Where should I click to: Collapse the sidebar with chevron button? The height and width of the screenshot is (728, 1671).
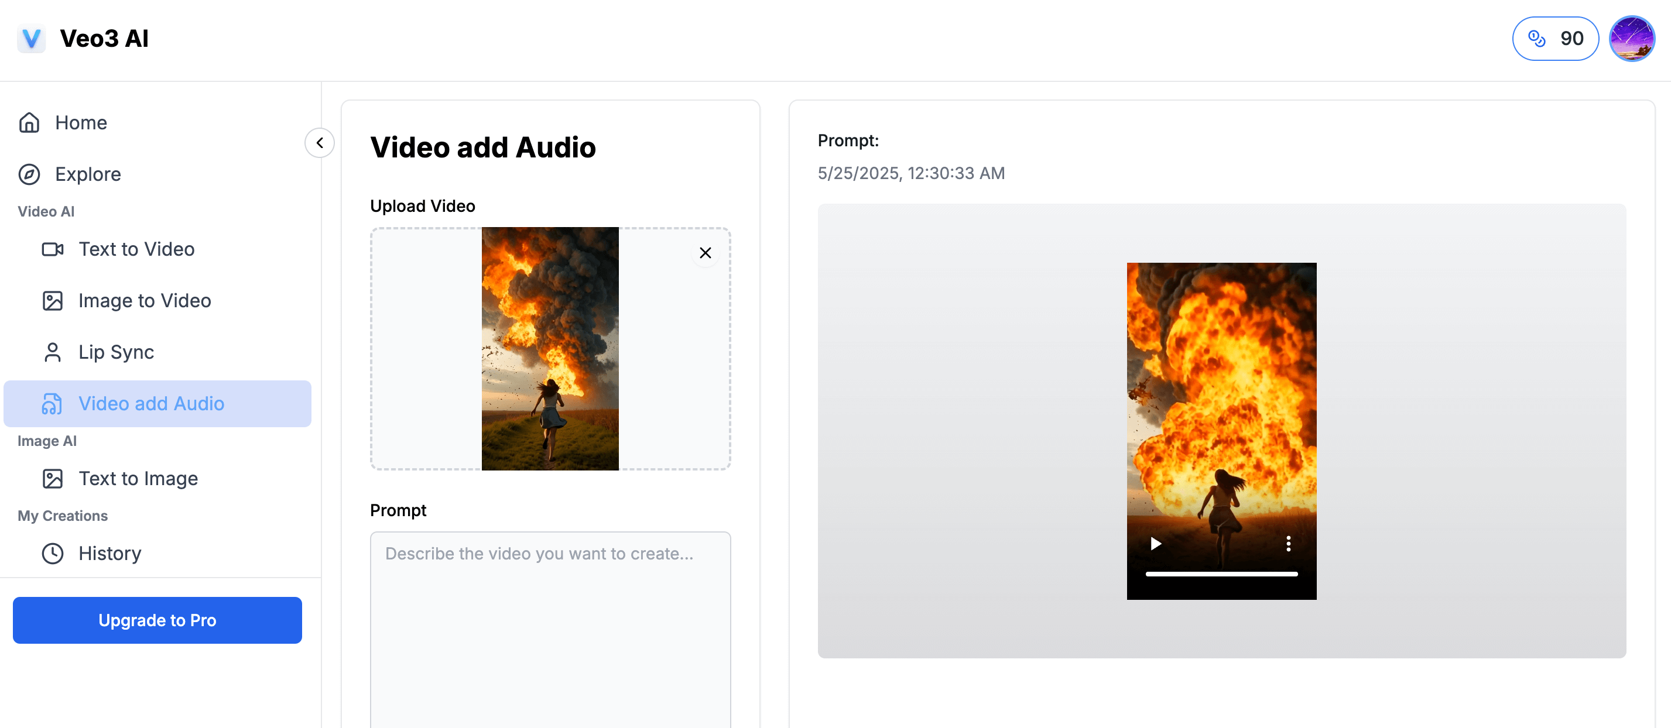tap(320, 143)
